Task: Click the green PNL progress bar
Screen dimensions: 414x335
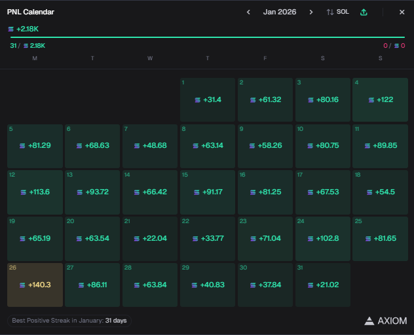Action: 207,37
